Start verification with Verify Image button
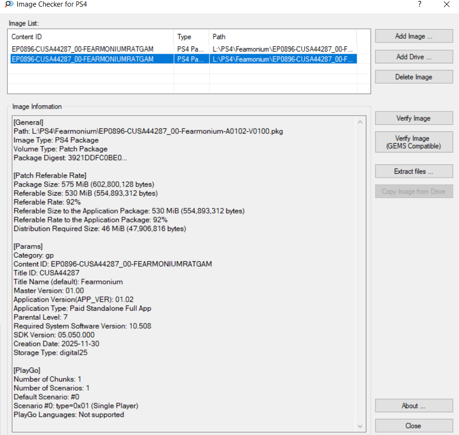The image size is (459, 435). 414,118
